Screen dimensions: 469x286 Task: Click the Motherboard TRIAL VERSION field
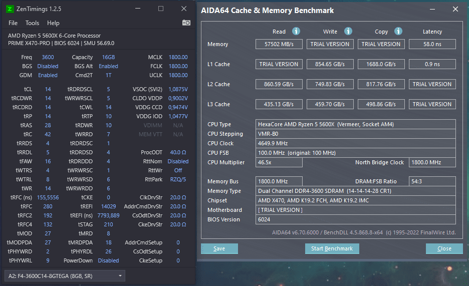point(356,210)
